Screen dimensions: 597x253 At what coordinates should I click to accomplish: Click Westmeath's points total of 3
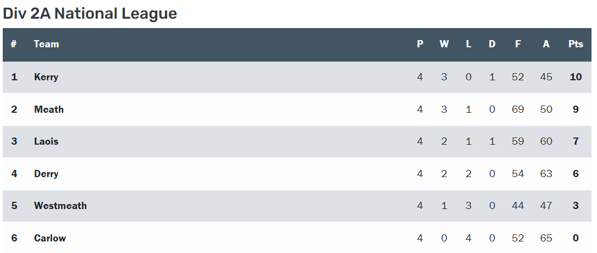point(576,206)
